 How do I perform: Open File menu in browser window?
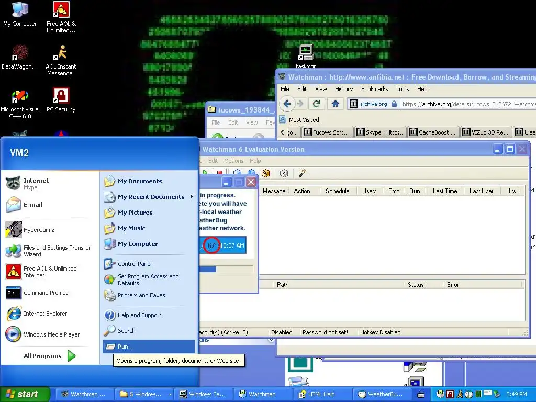pyautogui.click(x=285, y=89)
